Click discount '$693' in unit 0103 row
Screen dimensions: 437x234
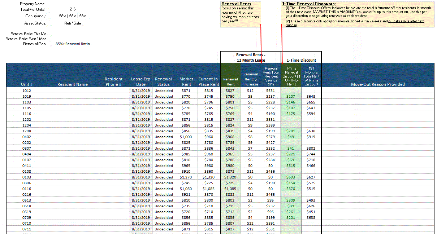tap(291, 177)
